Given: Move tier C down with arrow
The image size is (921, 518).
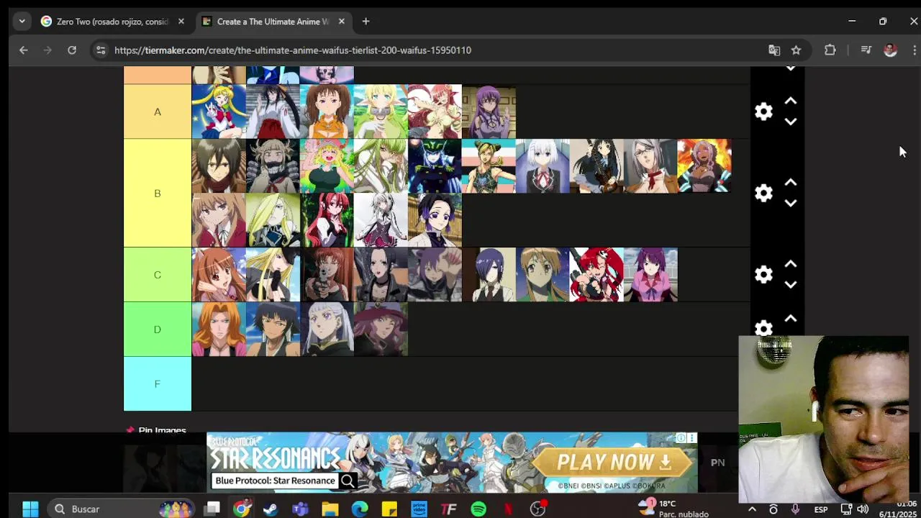Looking at the screenshot, I should (x=791, y=284).
